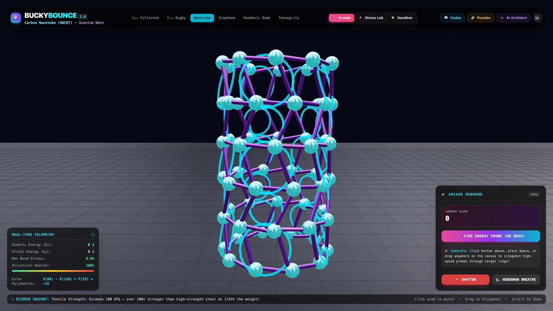Click the BuckyBounce atom logo icon

pyautogui.click(x=16, y=18)
